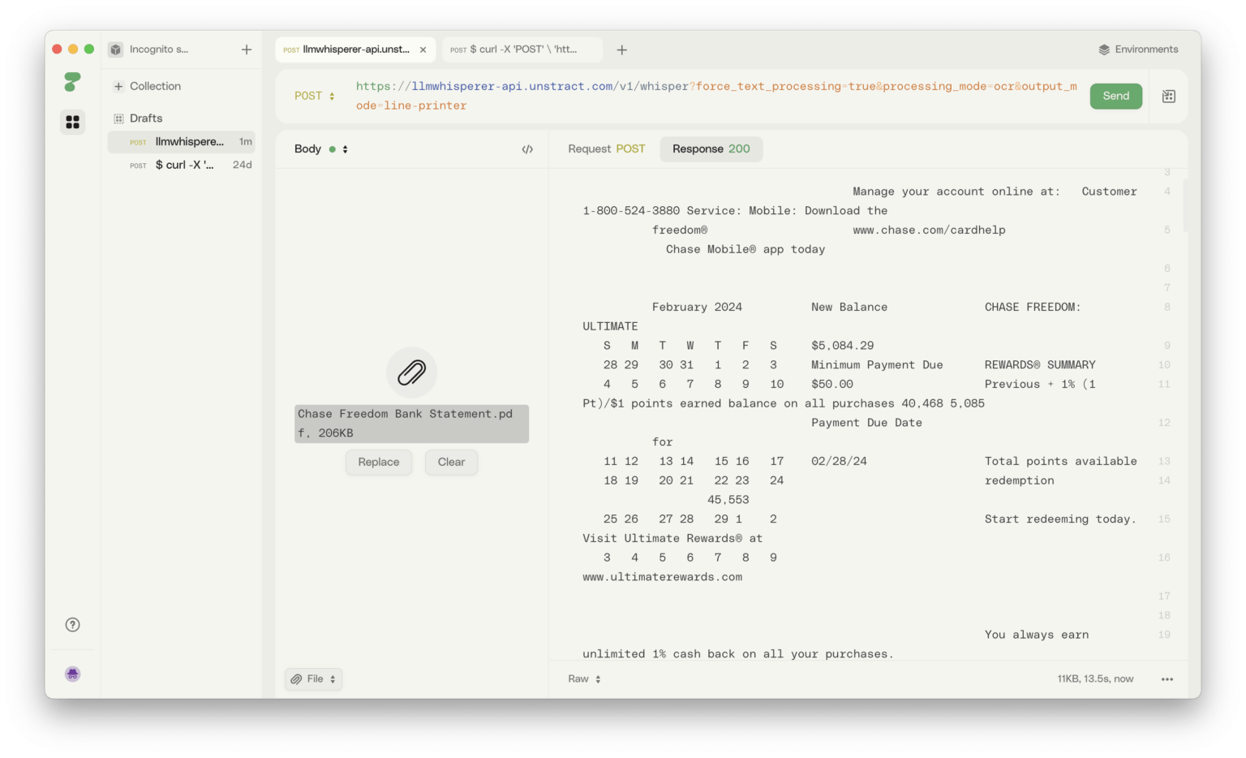
Task: Click the Yaak logo in the left rail
Action: pos(72,82)
